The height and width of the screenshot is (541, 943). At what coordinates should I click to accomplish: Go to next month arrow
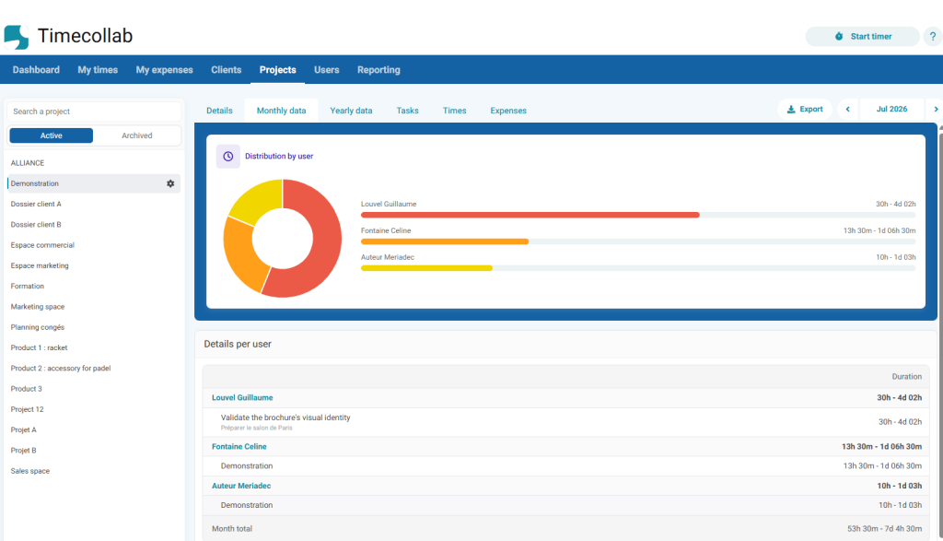[936, 110]
